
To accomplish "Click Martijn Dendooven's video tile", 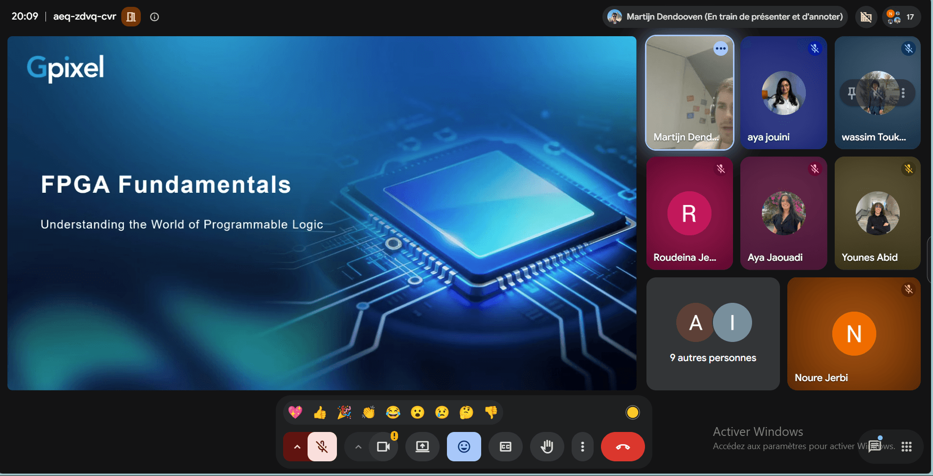I will pyautogui.click(x=689, y=93).
